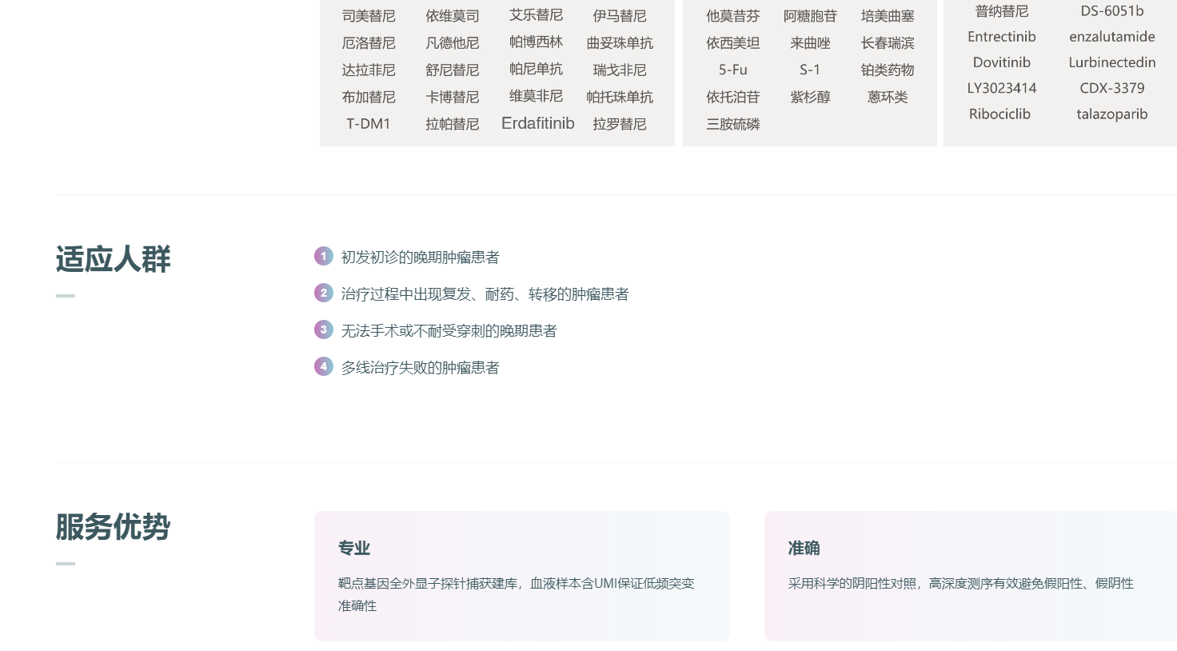Click the 帕博西林 drug name

(x=536, y=42)
